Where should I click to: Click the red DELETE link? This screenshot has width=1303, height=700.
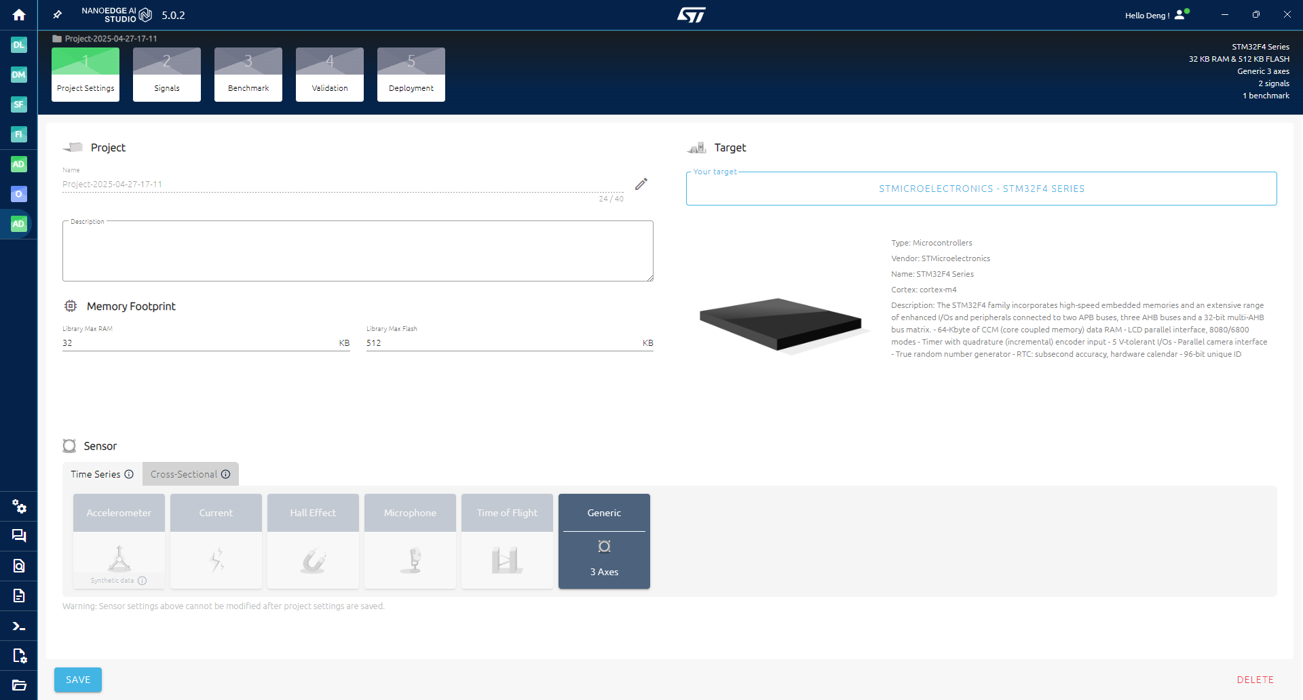tap(1255, 680)
